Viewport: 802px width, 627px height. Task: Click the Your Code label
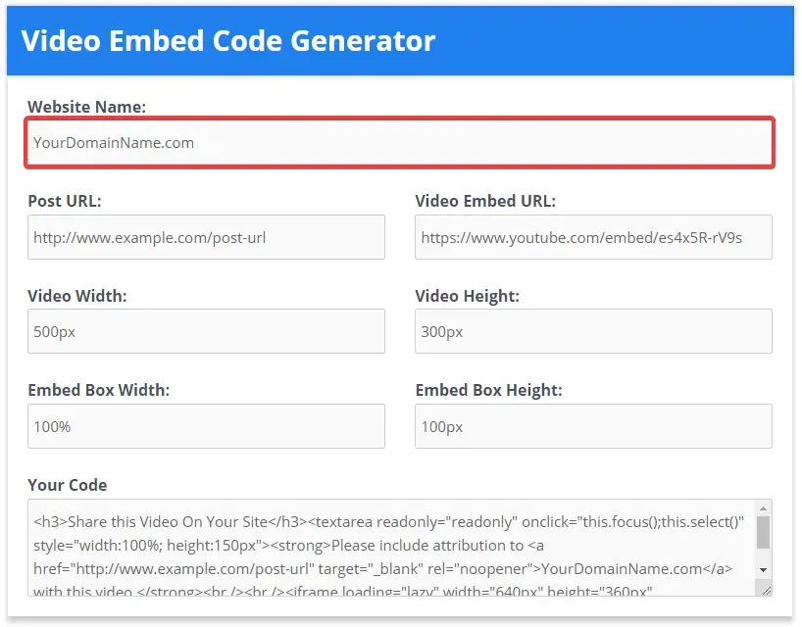point(68,485)
